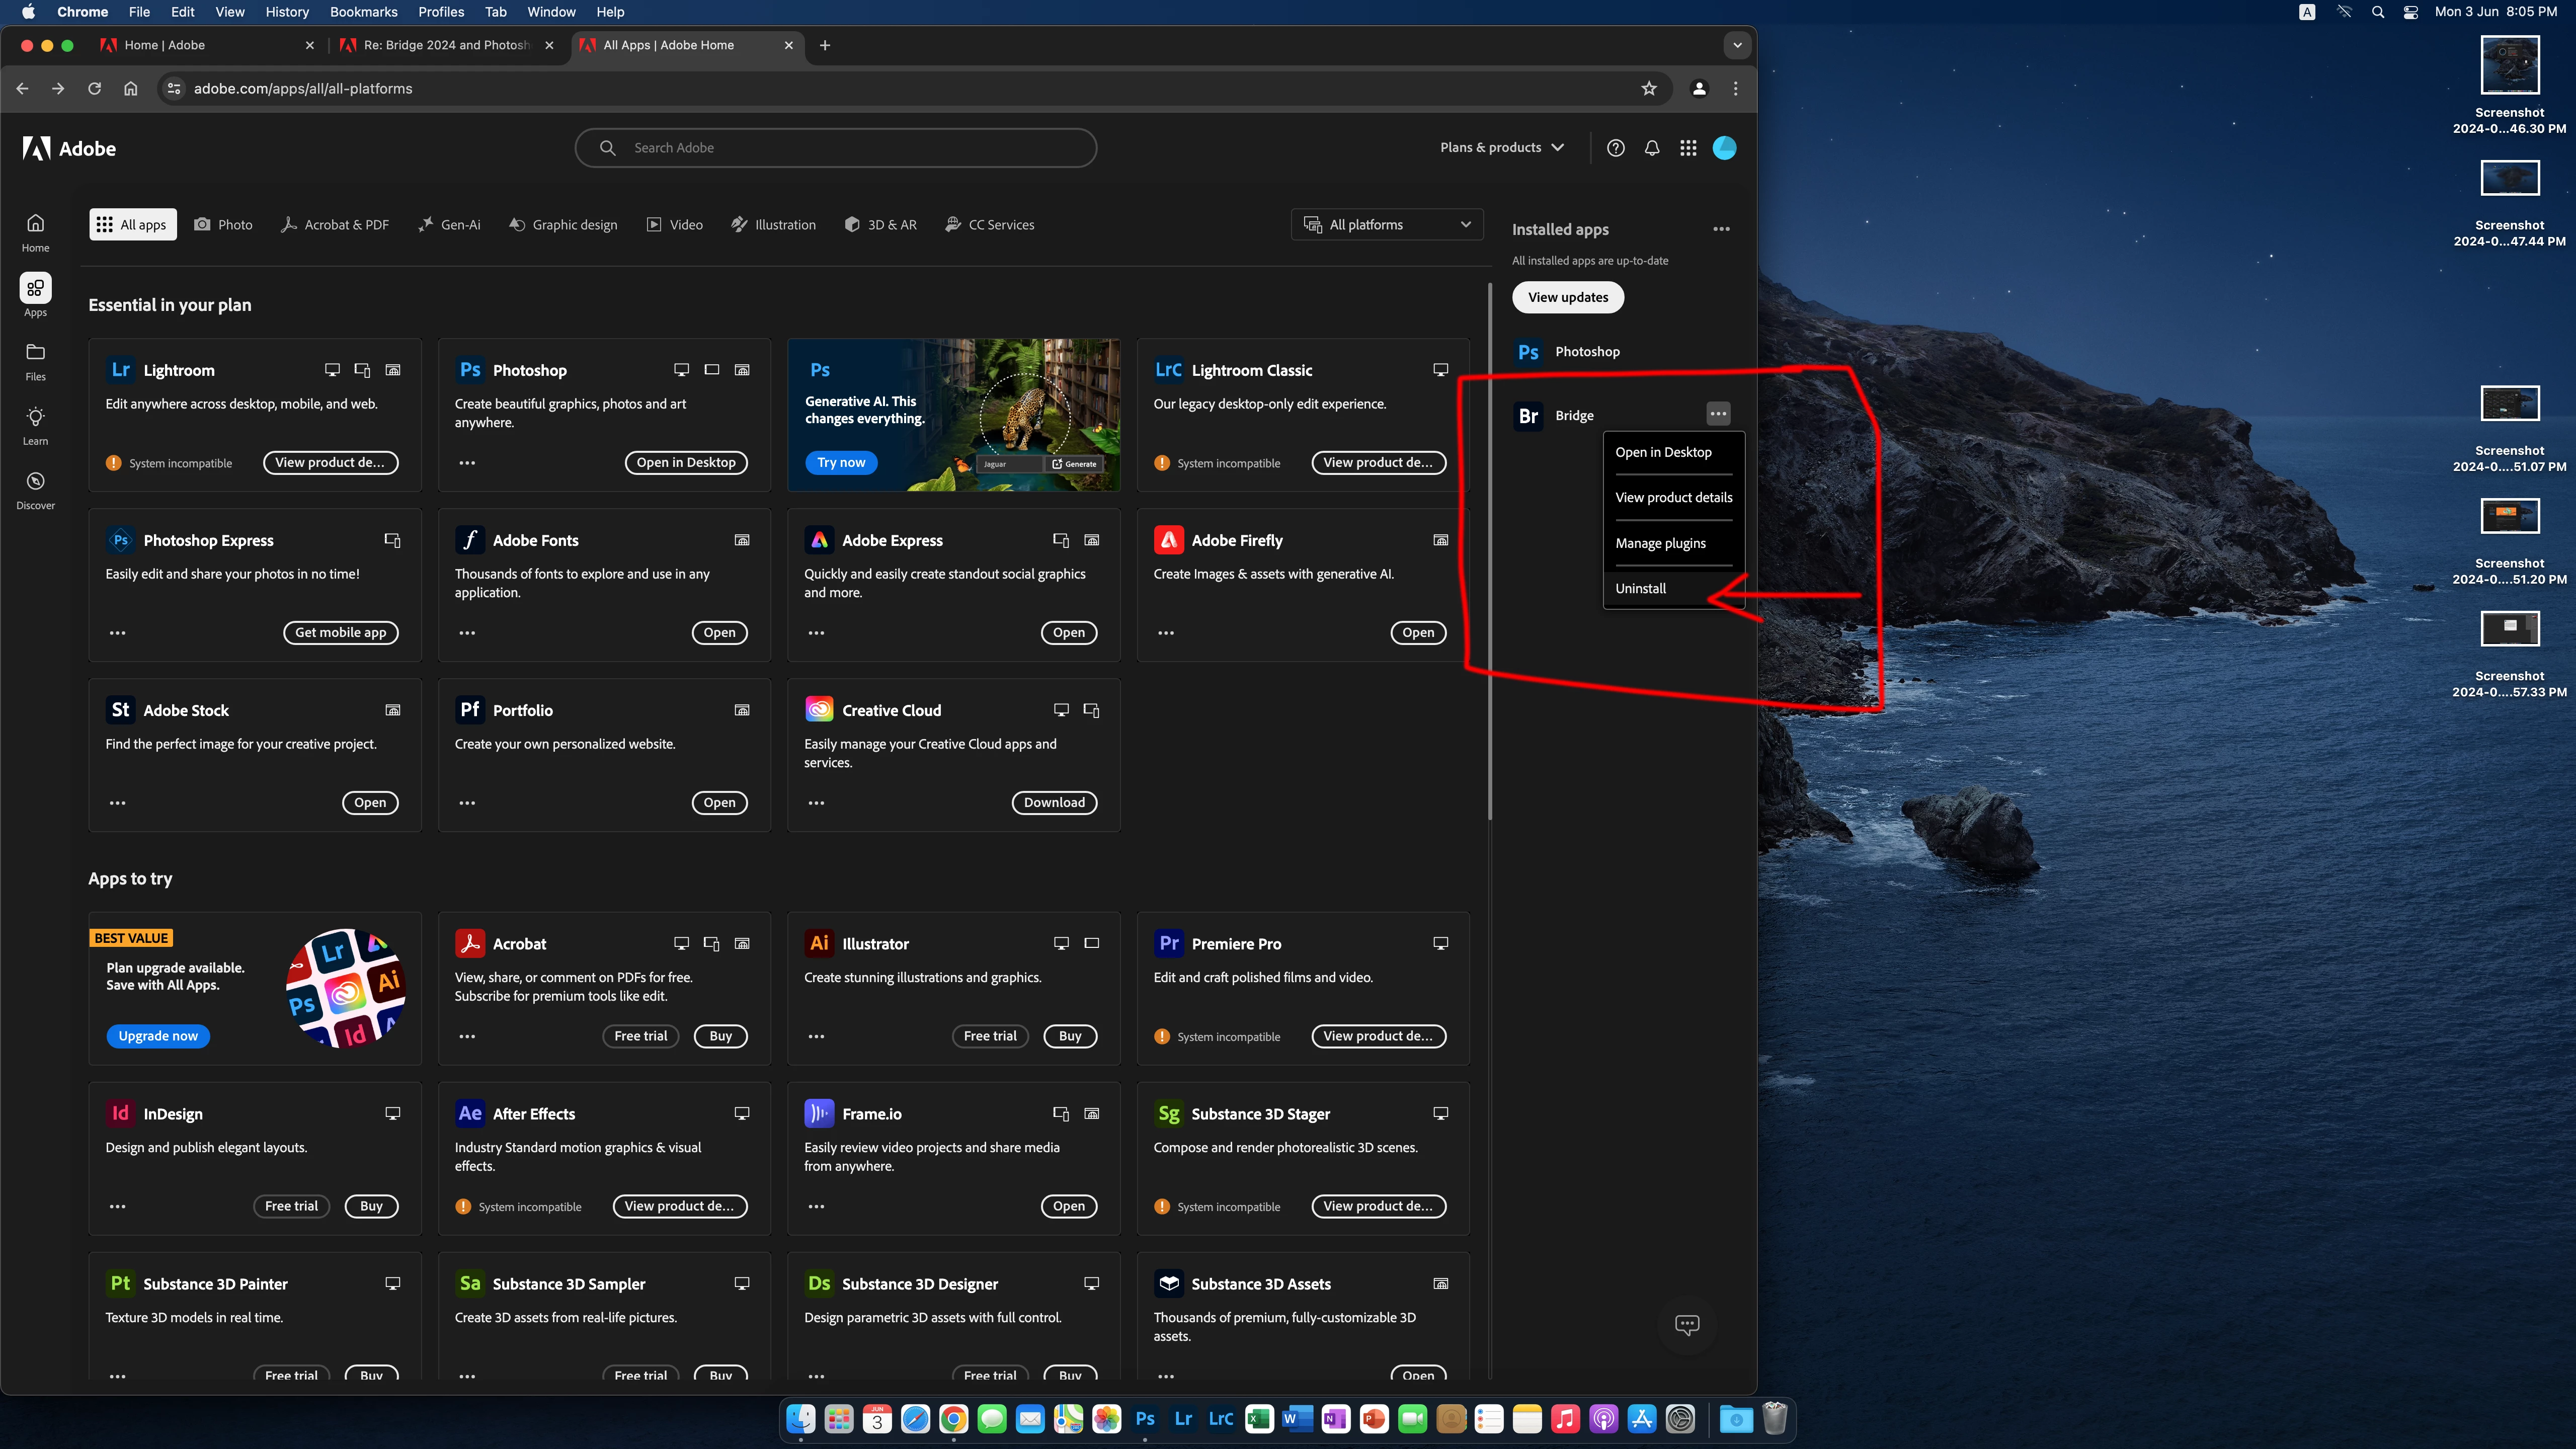
Task: Click the View updates button
Action: tap(1567, 297)
